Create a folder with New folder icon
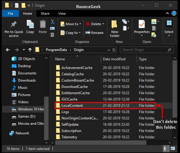The height and width of the screenshot is (153, 180). [115, 25]
